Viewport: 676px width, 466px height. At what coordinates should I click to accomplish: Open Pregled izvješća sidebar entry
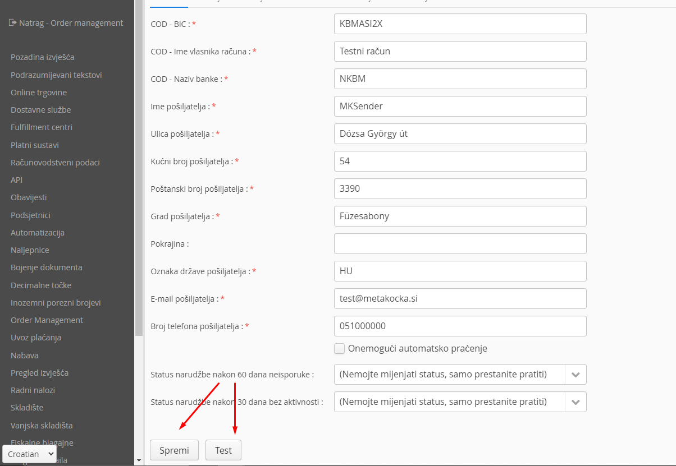click(40, 373)
